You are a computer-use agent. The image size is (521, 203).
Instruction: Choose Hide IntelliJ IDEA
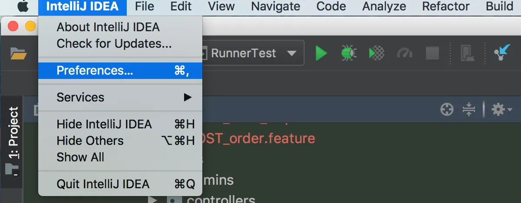(x=120, y=124)
